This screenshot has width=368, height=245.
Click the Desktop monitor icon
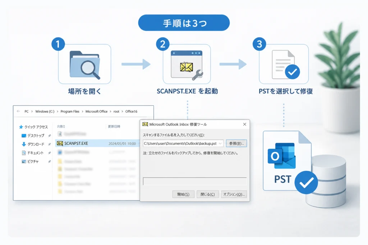tap(24, 136)
